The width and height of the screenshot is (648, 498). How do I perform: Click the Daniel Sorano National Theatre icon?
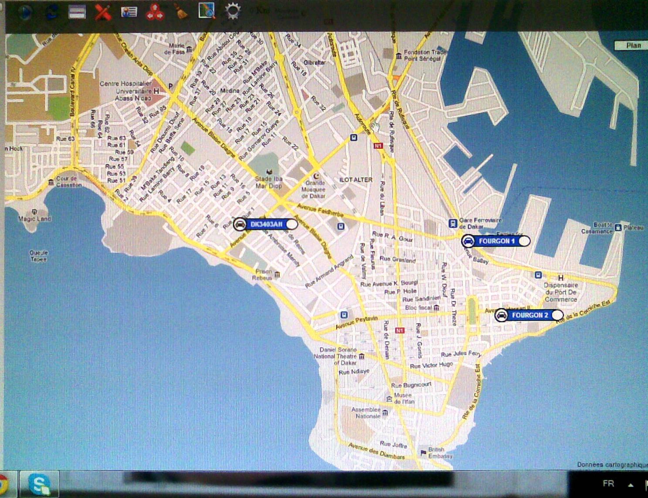tap(361, 357)
